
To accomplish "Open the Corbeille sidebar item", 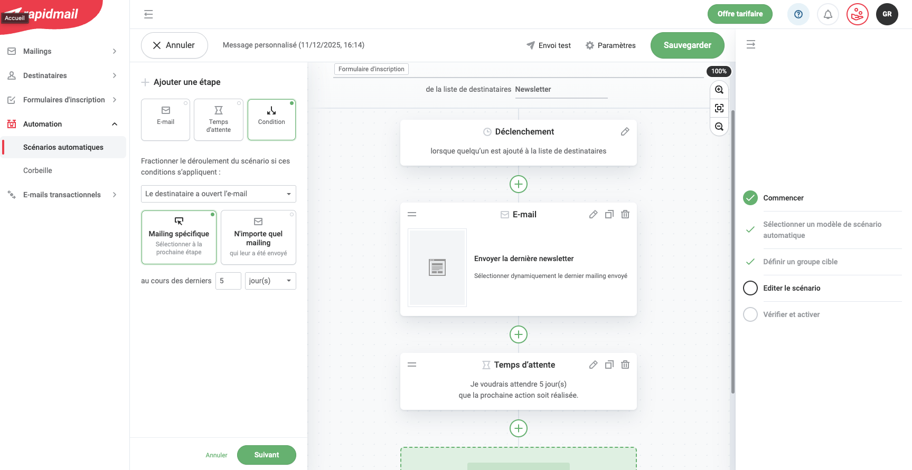I will 37,170.
